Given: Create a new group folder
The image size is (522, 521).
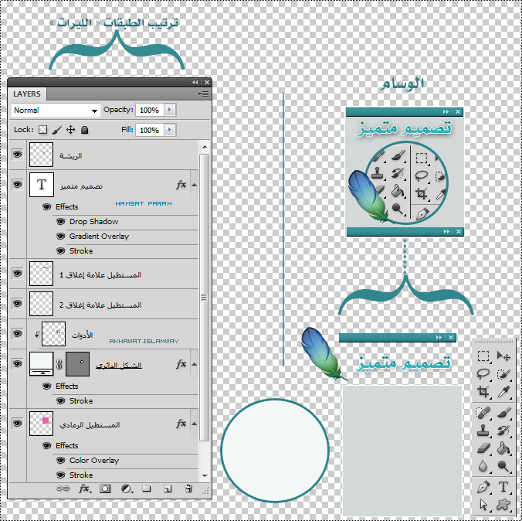Looking at the screenshot, I should coord(147,489).
